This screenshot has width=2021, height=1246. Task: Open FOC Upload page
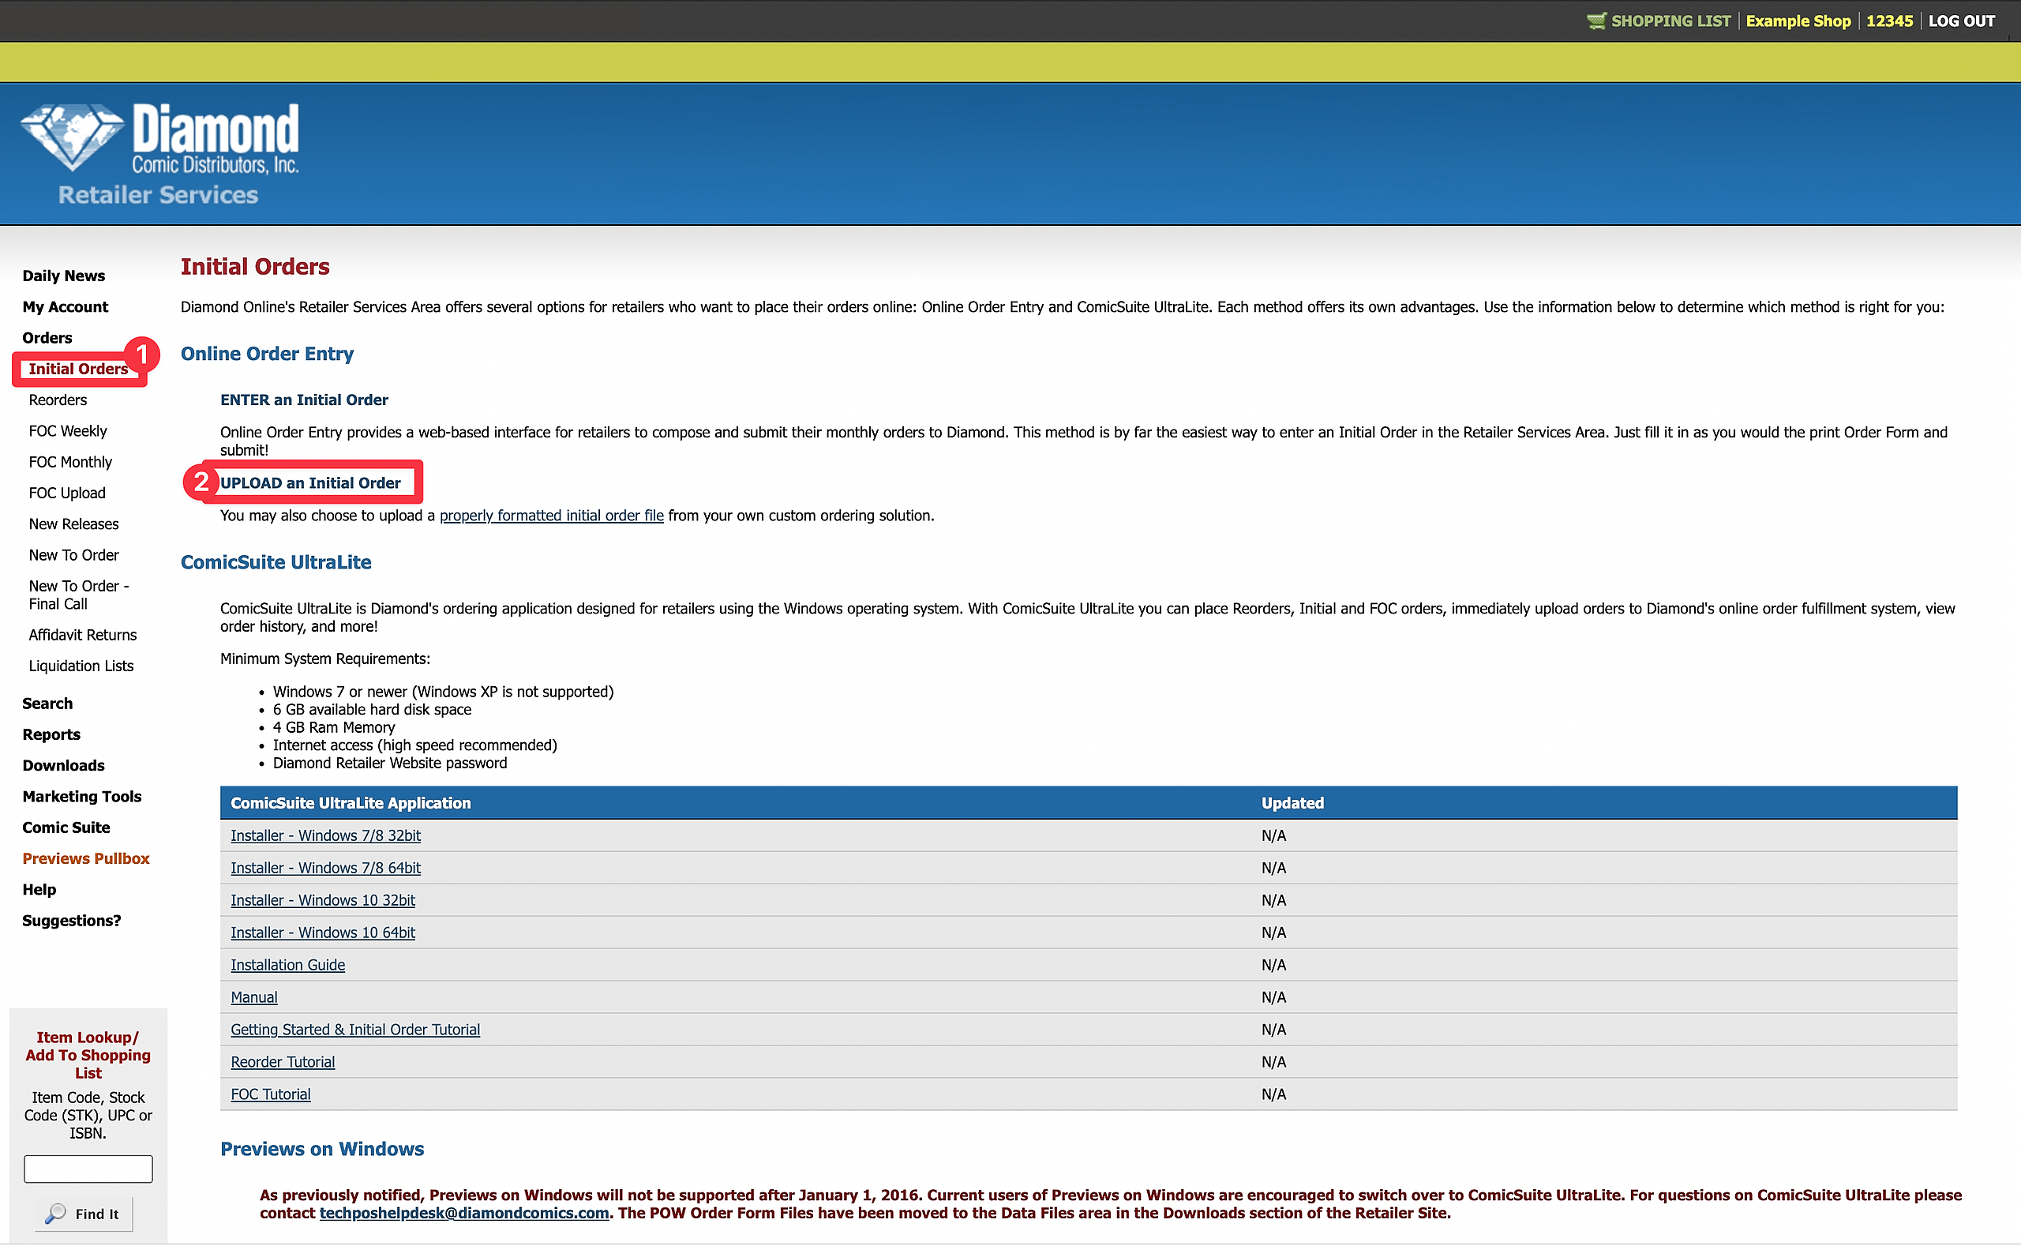(67, 493)
